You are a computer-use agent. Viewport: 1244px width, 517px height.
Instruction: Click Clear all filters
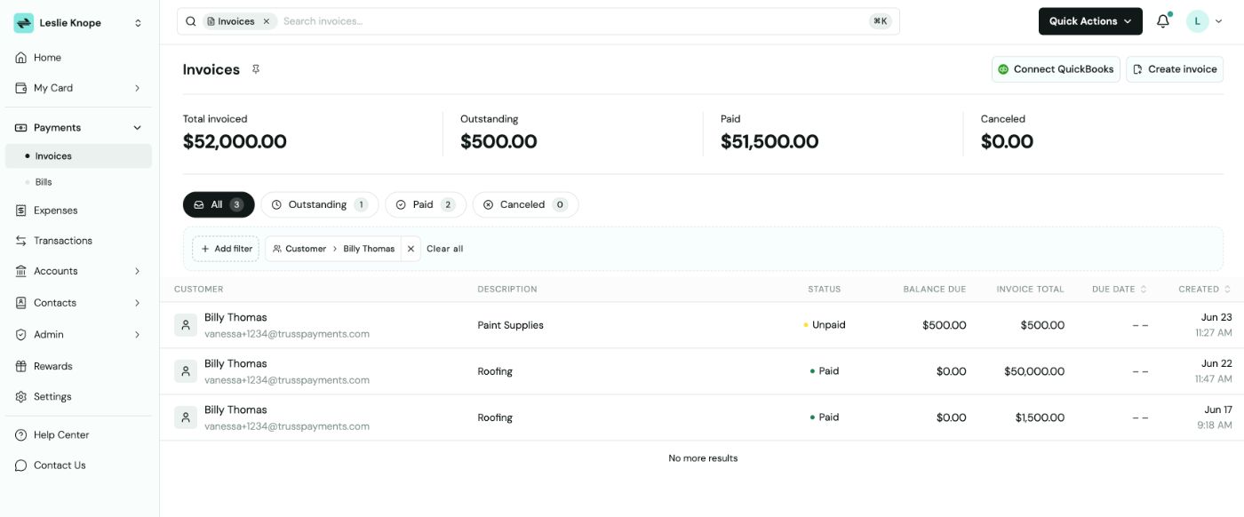coord(445,249)
